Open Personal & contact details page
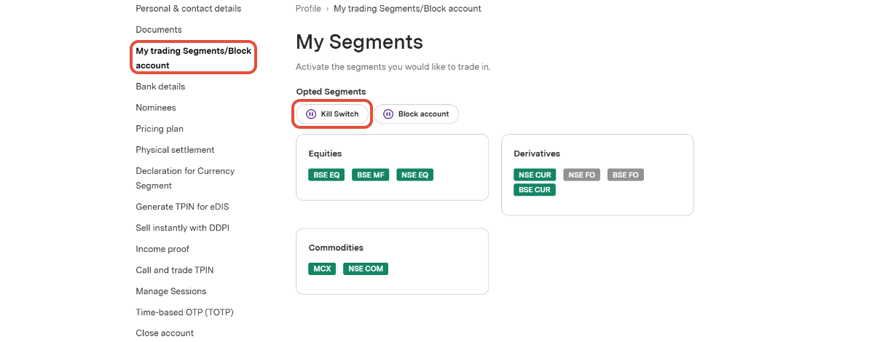Screen dimensions: 869x342 [x=188, y=9]
